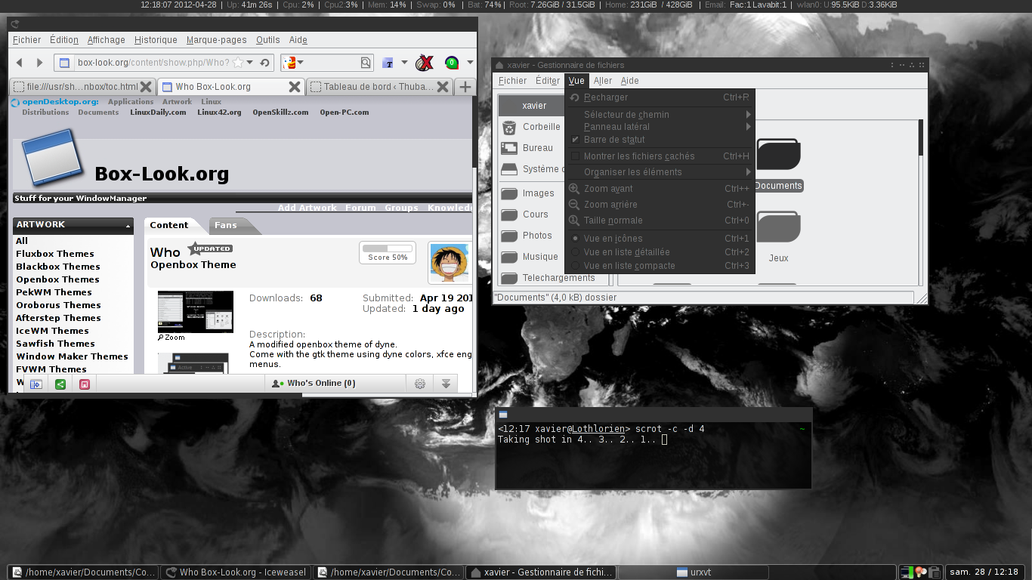Select the Jeux folder icon
The image size is (1032, 580).
pos(778,227)
